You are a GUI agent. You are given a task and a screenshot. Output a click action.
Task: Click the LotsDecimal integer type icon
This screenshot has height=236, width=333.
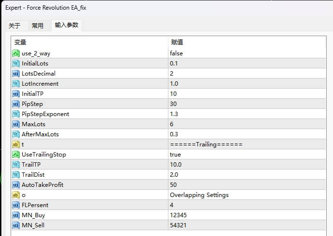[x=15, y=74]
